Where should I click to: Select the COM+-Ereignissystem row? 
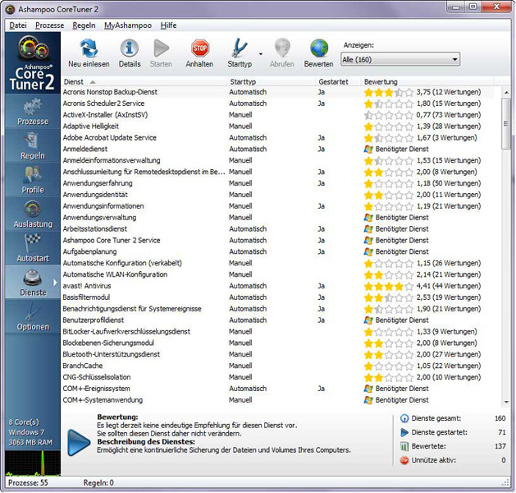tap(277, 389)
